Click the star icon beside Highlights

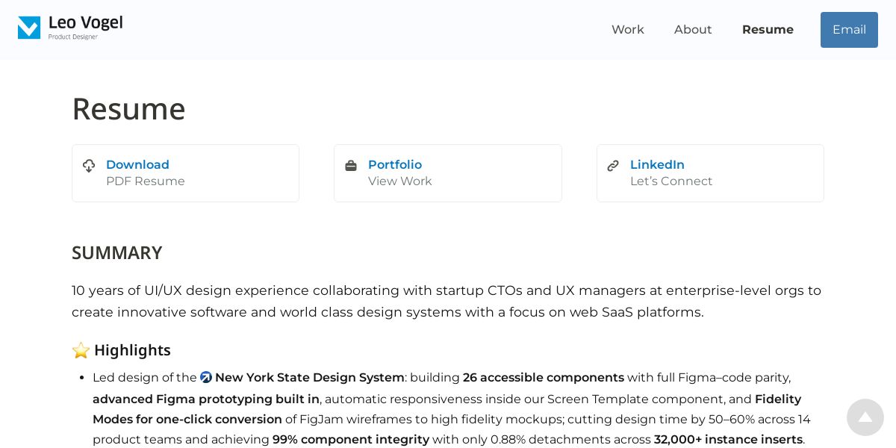[81, 350]
